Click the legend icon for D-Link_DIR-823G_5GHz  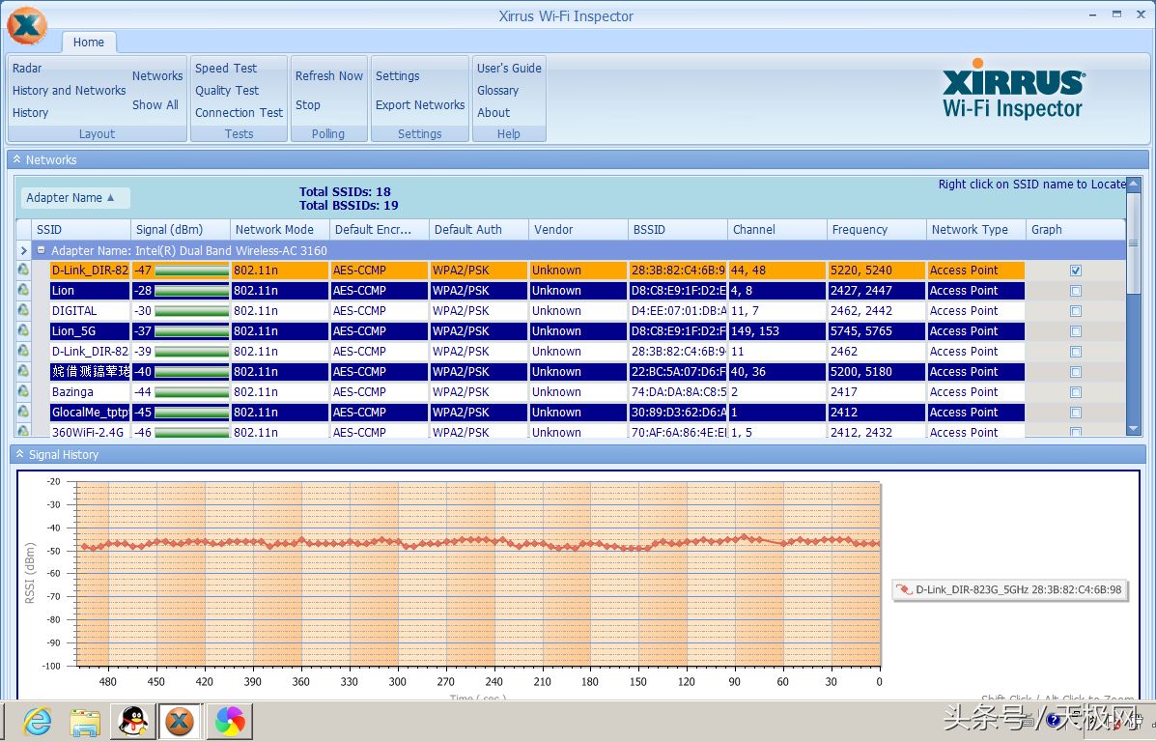tap(904, 589)
